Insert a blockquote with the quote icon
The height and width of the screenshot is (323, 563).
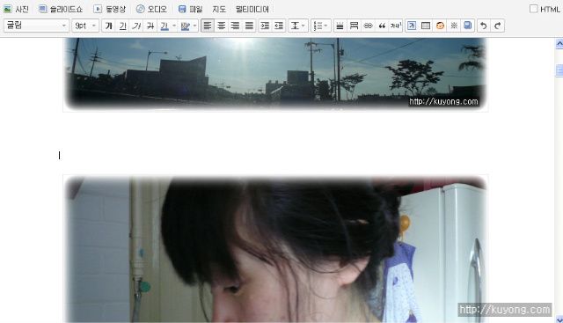(x=382, y=26)
